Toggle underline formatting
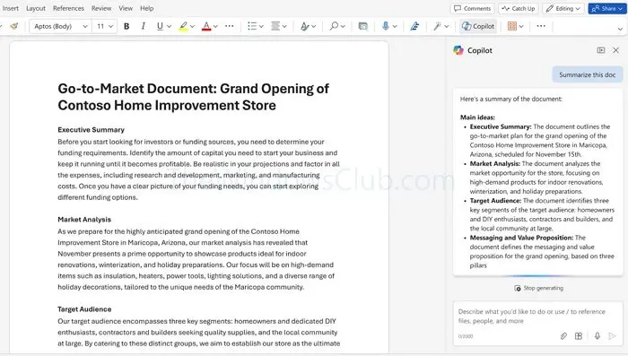The image size is (628, 356). pyautogui.click(x=160, y=26)
